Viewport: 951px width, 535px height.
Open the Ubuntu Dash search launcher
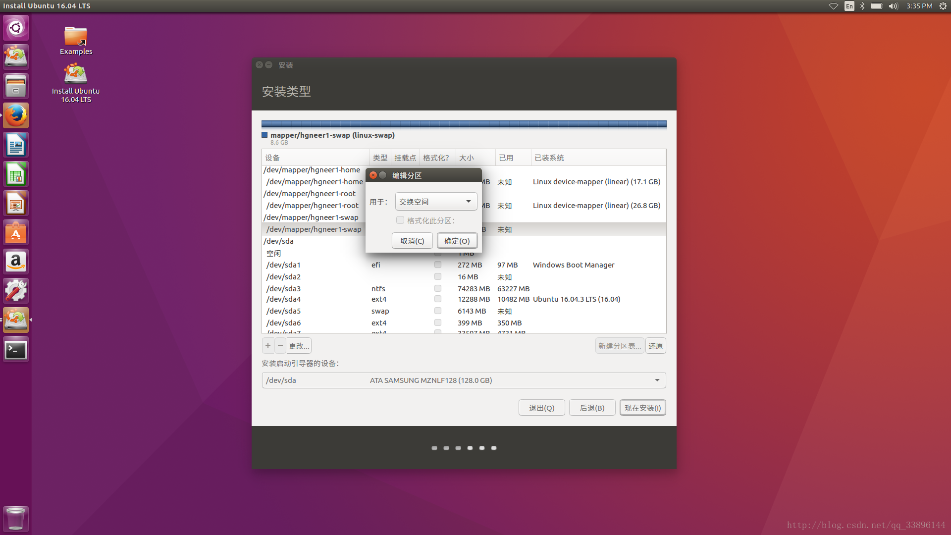coord(16,28)
